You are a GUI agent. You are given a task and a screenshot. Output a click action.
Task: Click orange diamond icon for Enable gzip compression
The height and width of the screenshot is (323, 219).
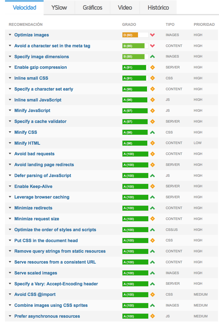pos(153,67)
